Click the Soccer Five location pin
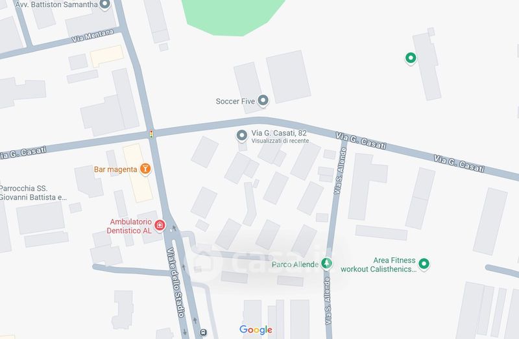The image size is (519, 339). pos(263,100)
